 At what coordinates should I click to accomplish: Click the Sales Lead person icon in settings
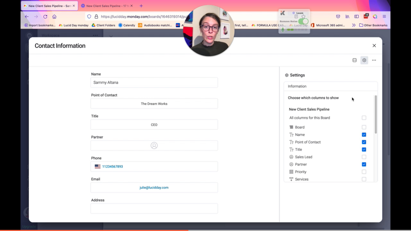291,157
